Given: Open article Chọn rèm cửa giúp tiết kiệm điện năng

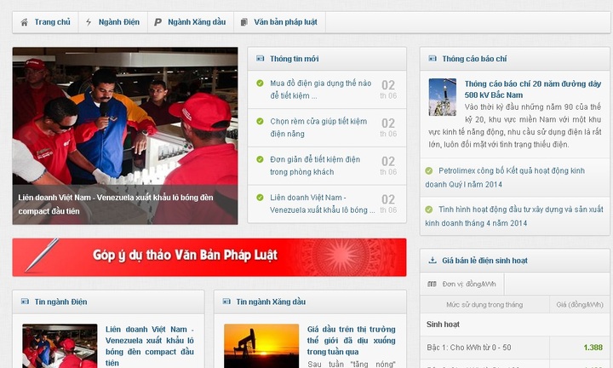Looking at the screenshot, I should click(318, 128).
